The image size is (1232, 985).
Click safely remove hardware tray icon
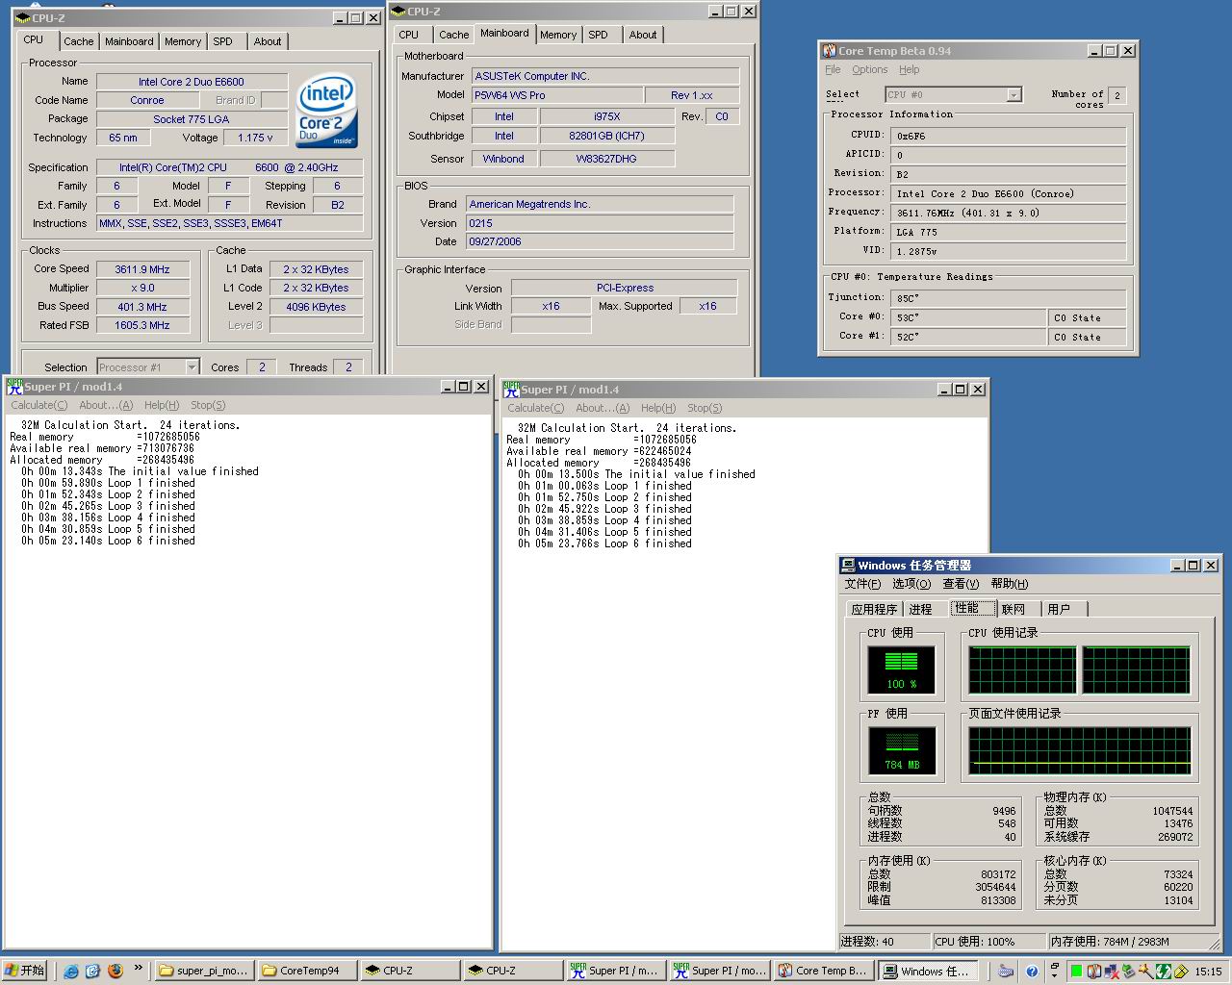1129,972
